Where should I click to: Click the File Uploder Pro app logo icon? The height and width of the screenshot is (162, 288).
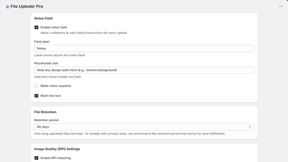pyautogui.click(x=7, y=6)
